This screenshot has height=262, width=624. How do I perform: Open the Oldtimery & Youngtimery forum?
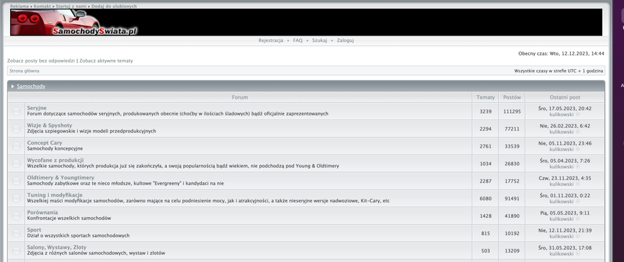coord(61,178)
